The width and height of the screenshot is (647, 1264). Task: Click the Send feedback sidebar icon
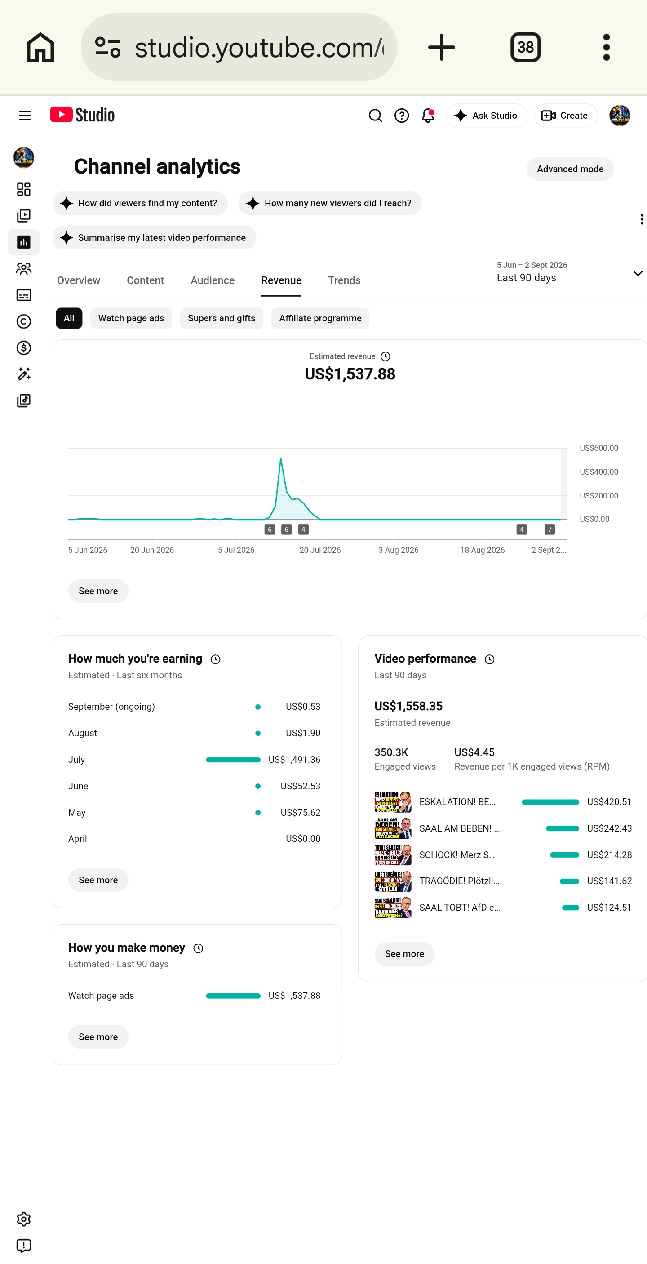(x=23, y=1246)
